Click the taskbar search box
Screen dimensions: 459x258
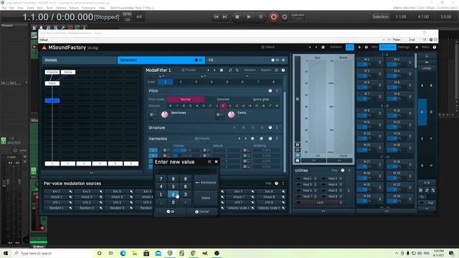click(x=52, y=253)
